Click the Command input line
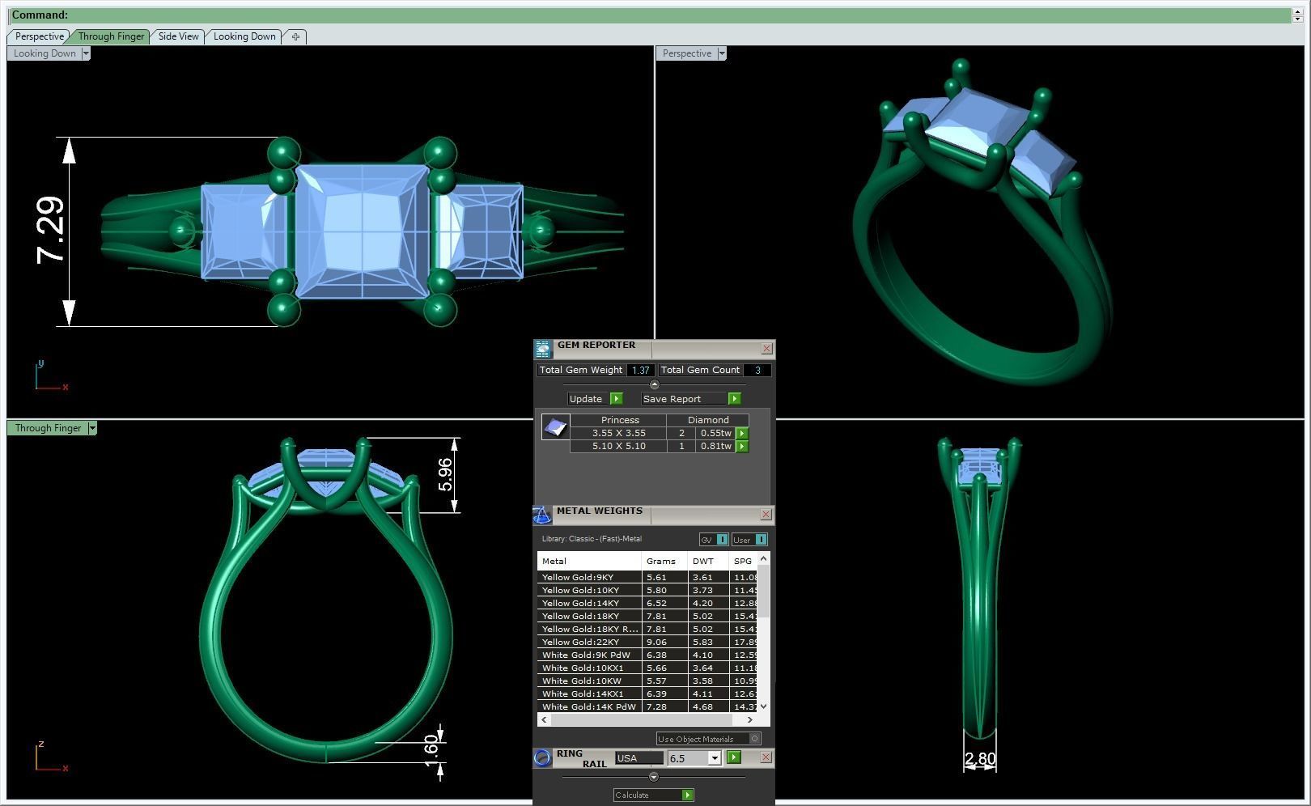The height and width of the screenshot is (806, 1311). pyautogui.click(x=649, y=15)
